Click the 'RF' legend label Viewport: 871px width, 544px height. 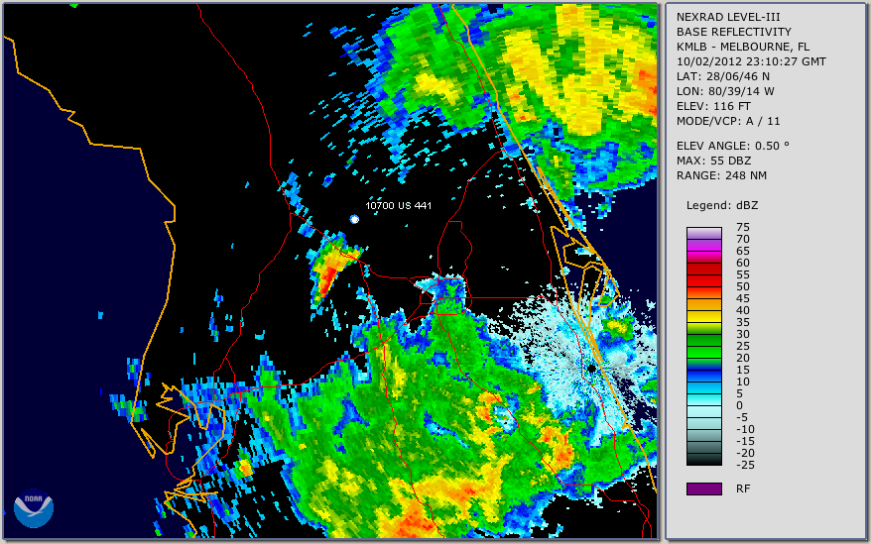[x=743, y=489]
